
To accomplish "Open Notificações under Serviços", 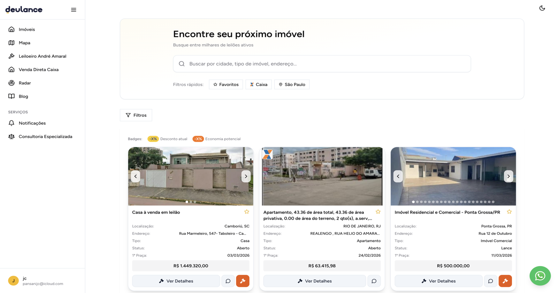I will click(42, 123).
